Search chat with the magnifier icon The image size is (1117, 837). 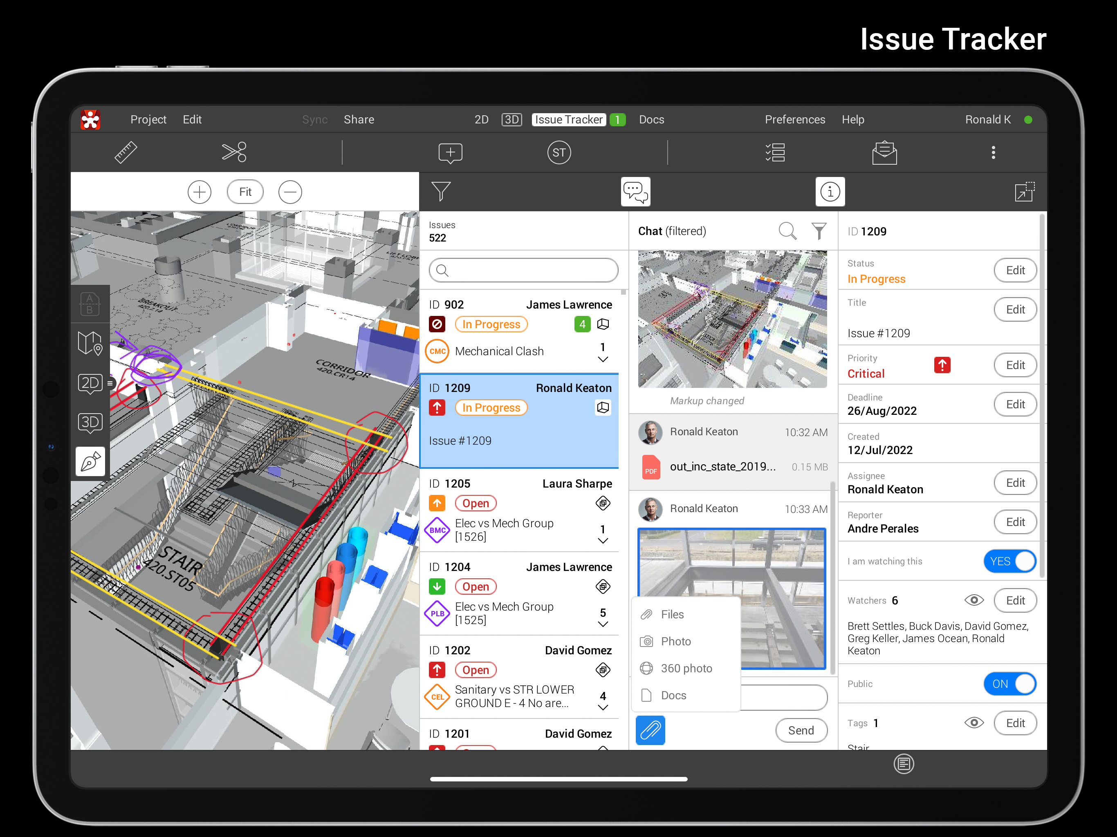[x=787, y=231]
